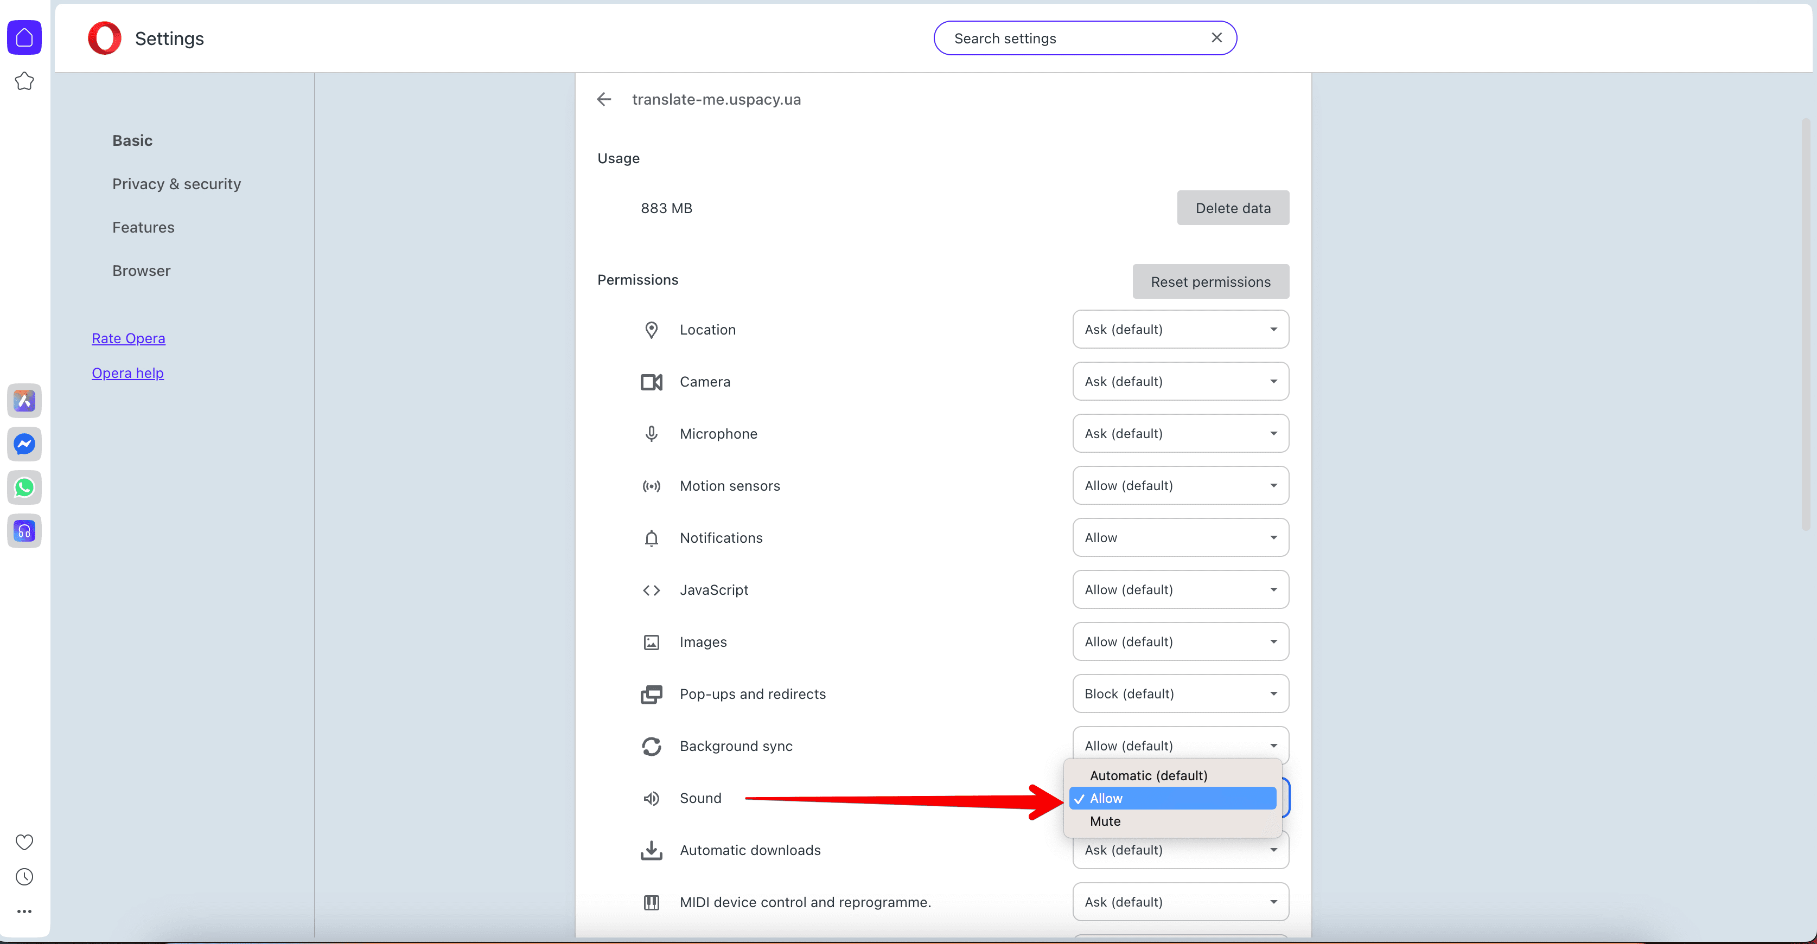The width and height of the screenshot is (1817, 944).
Task: Click the 883 MB usage value
Action: pyautogui.click(x=667, y=208)
